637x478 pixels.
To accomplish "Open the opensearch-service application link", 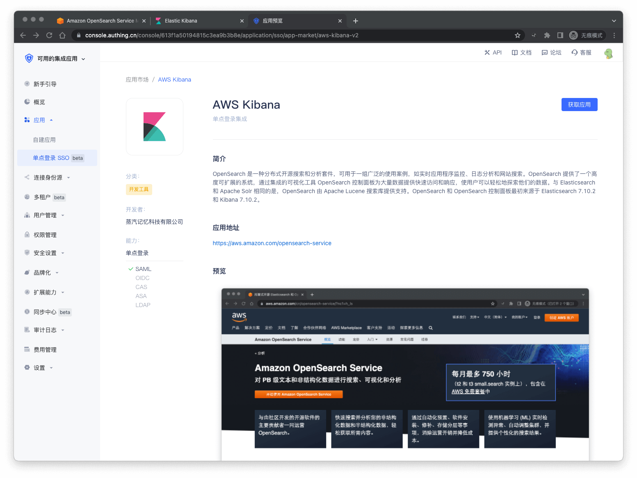I will coord(272,243).
